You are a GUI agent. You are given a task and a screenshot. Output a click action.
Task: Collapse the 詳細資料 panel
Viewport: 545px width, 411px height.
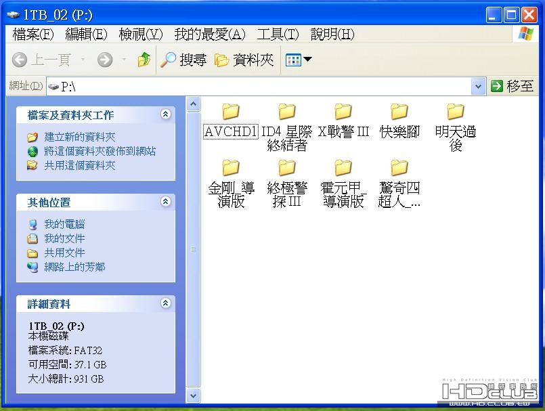[x=165, y=303]
